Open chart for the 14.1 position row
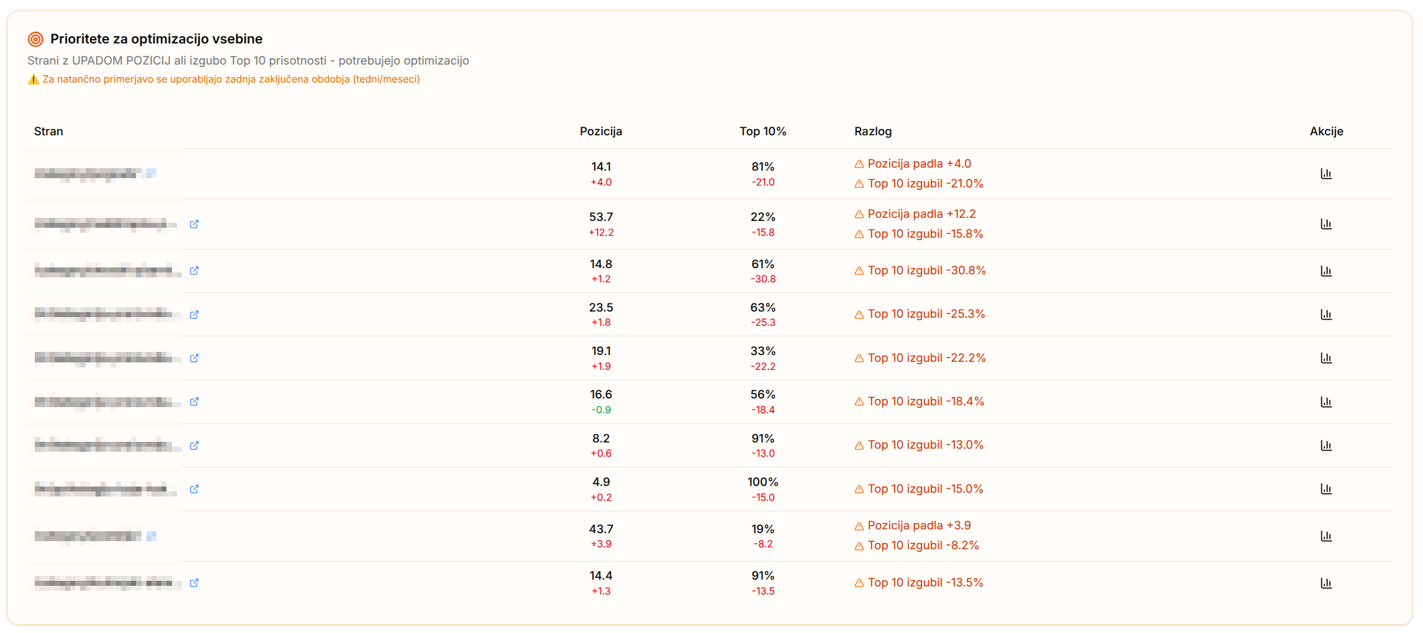This screenshot has width=1423, height=633. tap(1326, 174)
